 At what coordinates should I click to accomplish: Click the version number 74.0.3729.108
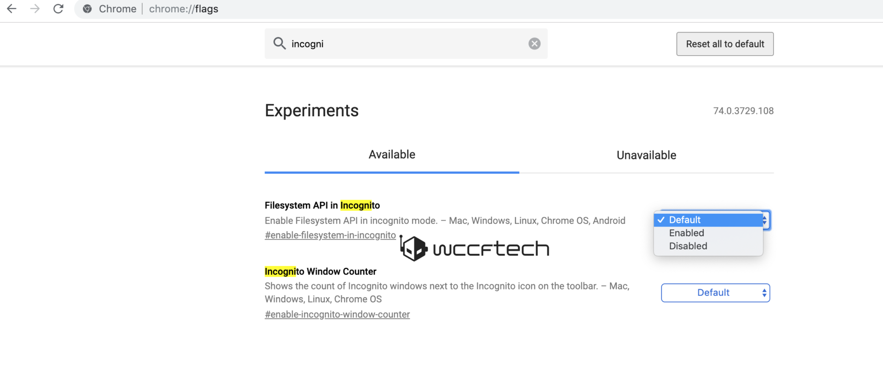click(743, 111)
